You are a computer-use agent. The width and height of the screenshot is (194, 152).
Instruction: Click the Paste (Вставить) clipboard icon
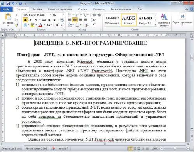(8, 17)
